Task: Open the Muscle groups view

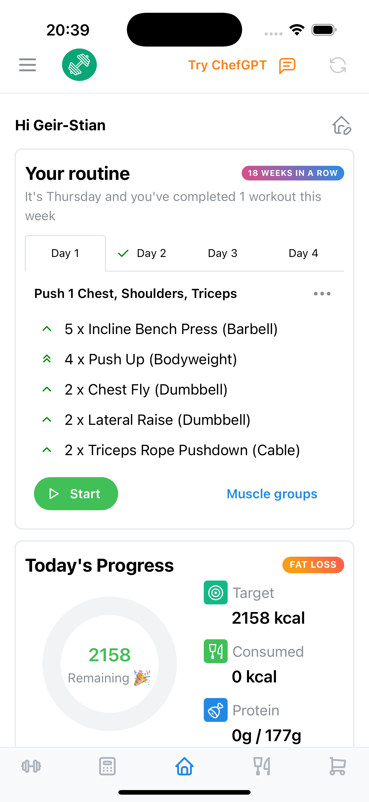Action: pos(271,493)
